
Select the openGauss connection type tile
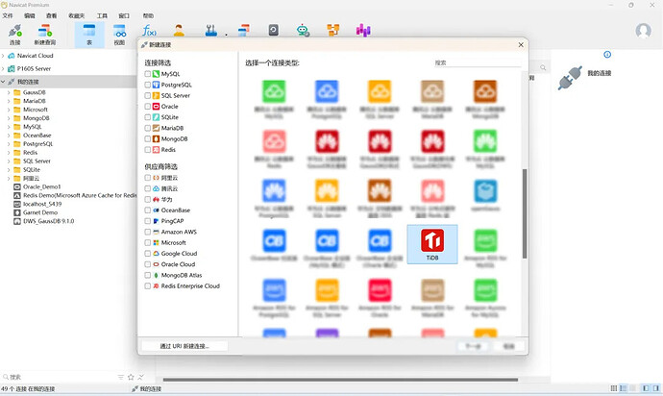pos(485,195)
